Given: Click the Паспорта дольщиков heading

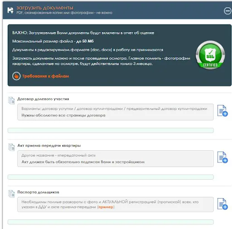Looking at the screenshot, I should 38,192.
